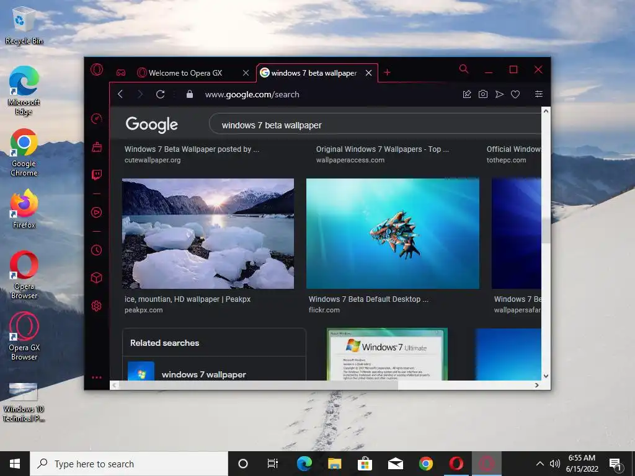Click the share page icon in address bar

pos(467,94)
